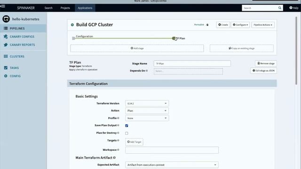This screenshot has width=301, height=169.
Task: Click the search magnifier icon
Action: [280, 8]
